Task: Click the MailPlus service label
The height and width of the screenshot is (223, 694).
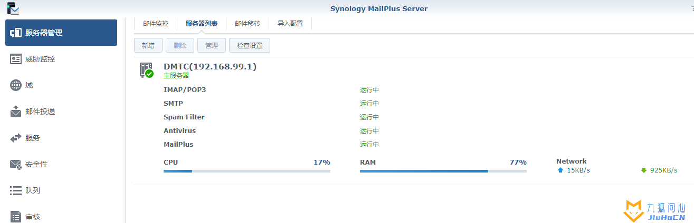Action: pyautogui.click(x=178, y=145)
